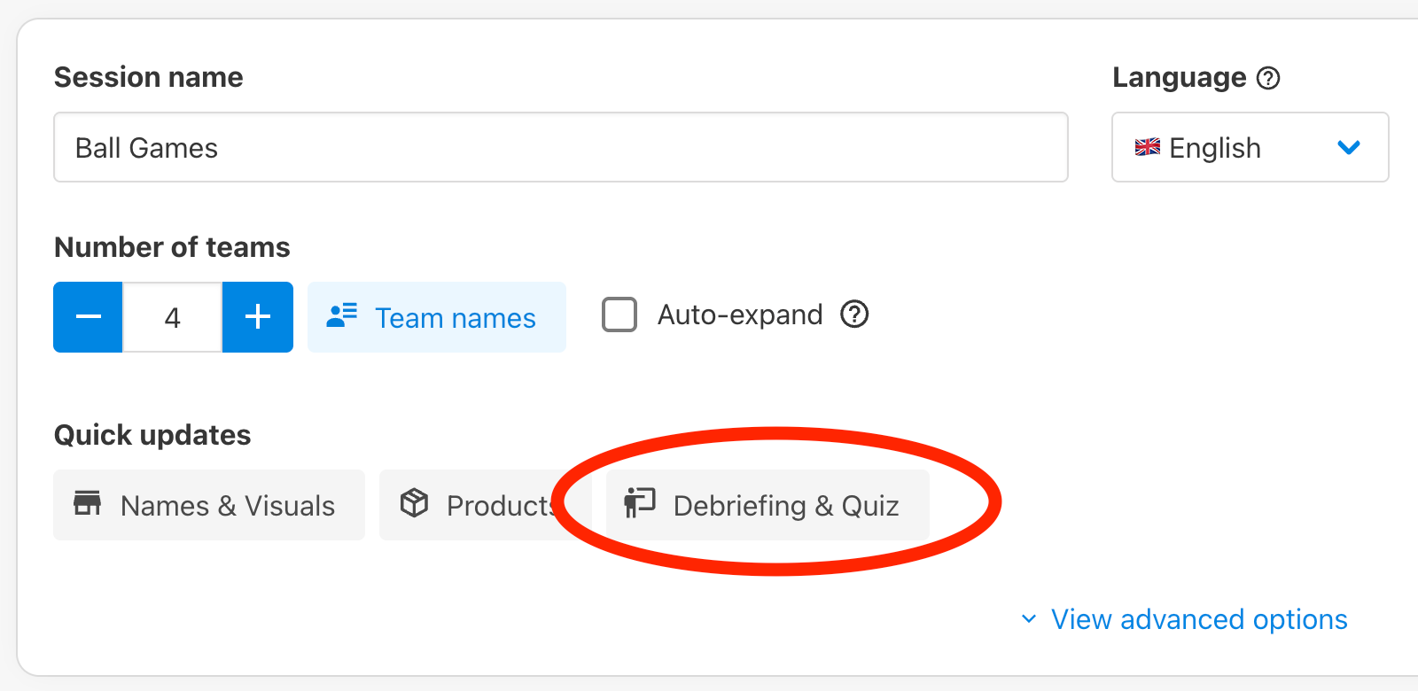The width and height of the screenshot is (1418, 691).
Task: Click the Auto-expand help question mark icon
Action: pos(854,314)
